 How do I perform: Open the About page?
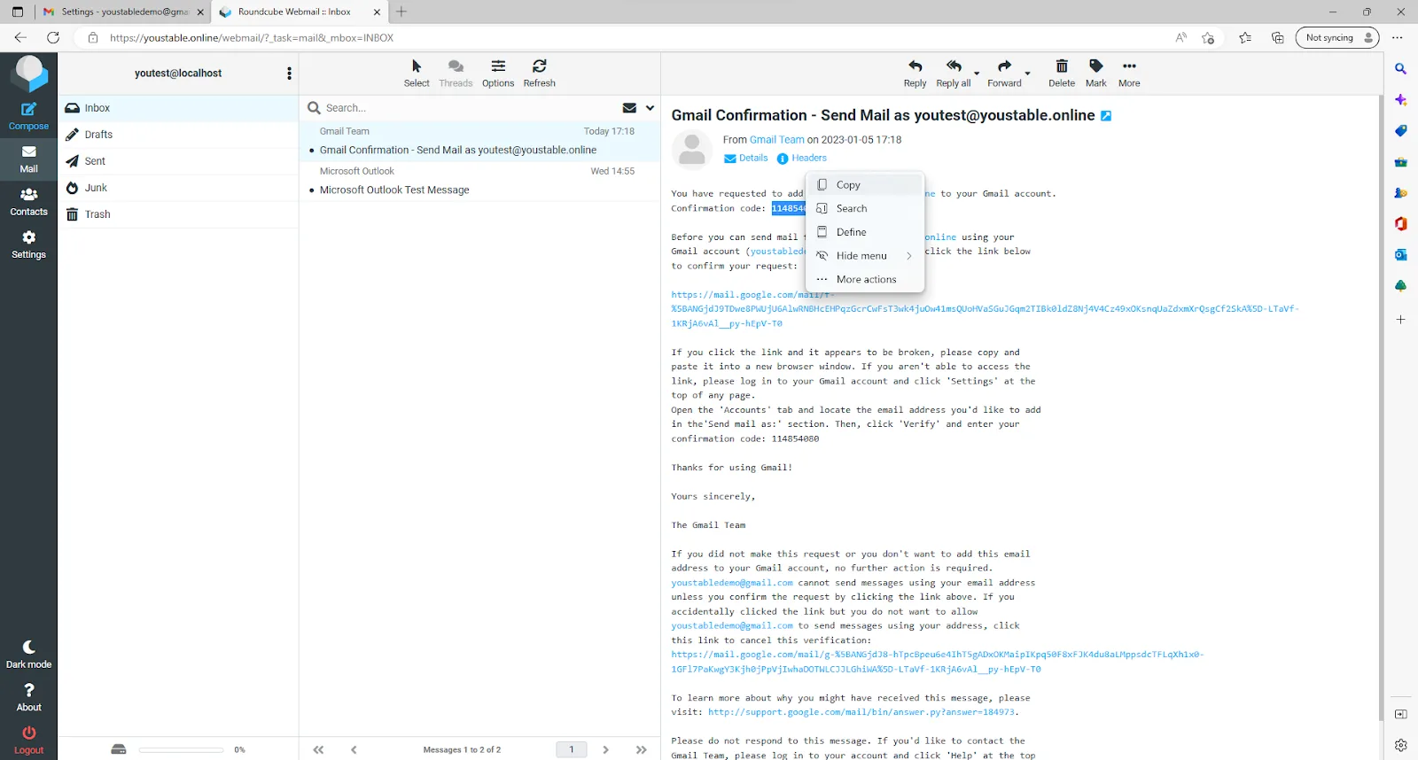(x=28, y=698)
